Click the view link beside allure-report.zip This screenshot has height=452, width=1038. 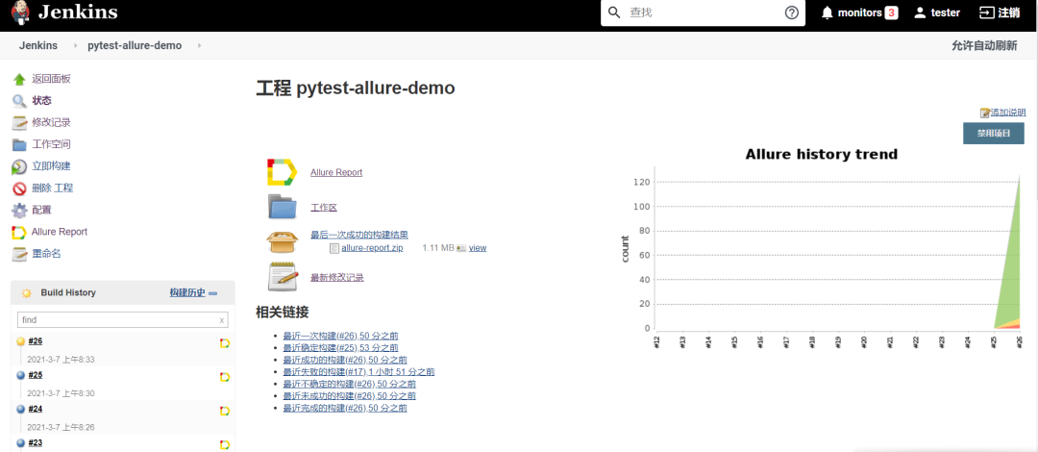click(478, 248)
